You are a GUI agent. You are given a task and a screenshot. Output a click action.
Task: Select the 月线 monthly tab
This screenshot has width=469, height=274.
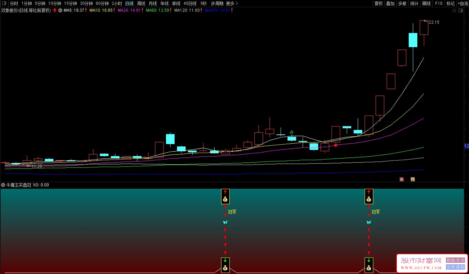pyautogui.click(x=153, y=3)
